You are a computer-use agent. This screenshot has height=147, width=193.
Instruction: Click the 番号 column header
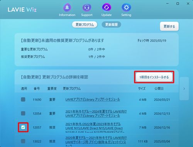tap(37, 89)
